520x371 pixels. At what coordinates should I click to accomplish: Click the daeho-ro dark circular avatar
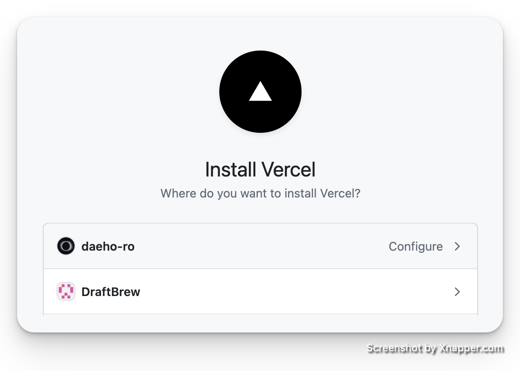click(66, 246)
